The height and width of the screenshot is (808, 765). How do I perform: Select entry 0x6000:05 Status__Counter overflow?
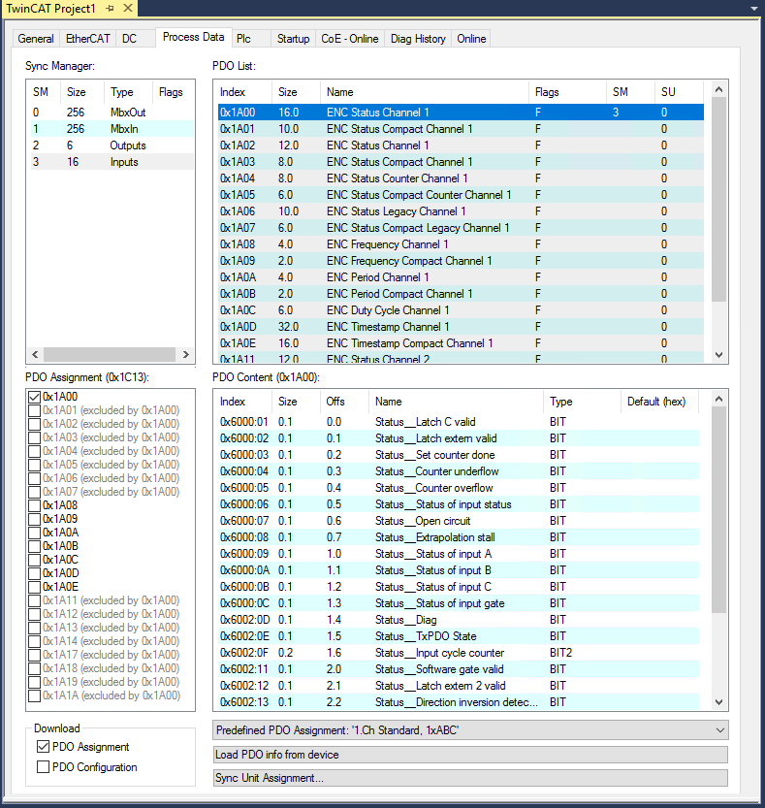(x=458, y=488)
